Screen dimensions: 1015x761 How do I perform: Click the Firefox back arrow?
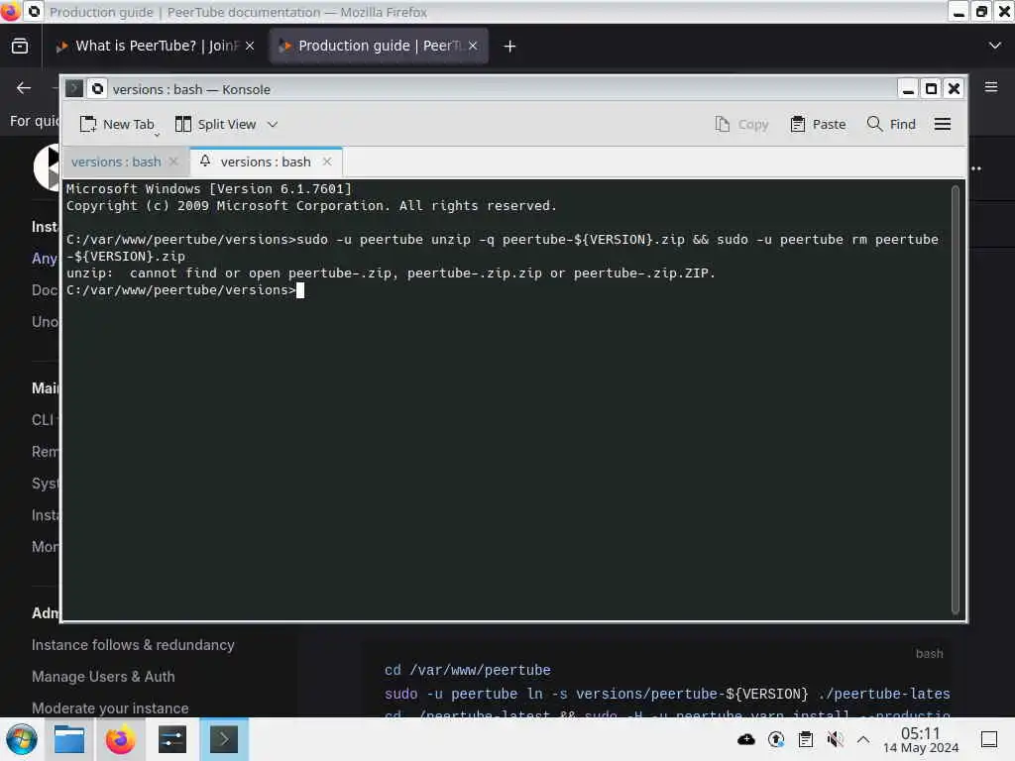click(24, 88)
